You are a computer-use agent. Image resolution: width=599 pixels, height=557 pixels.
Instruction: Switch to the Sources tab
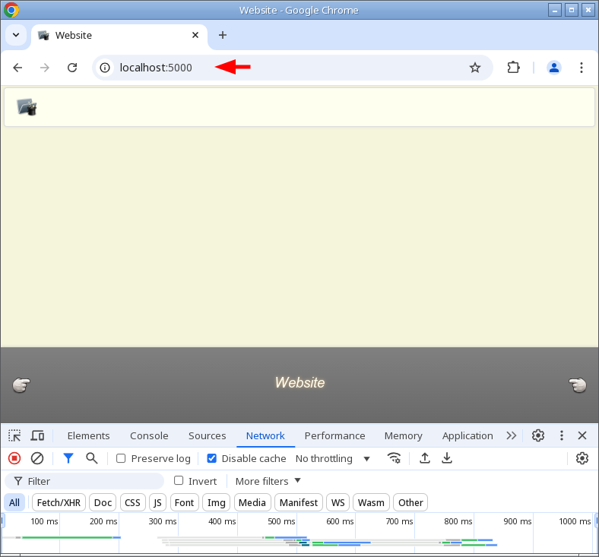(207, 435)
